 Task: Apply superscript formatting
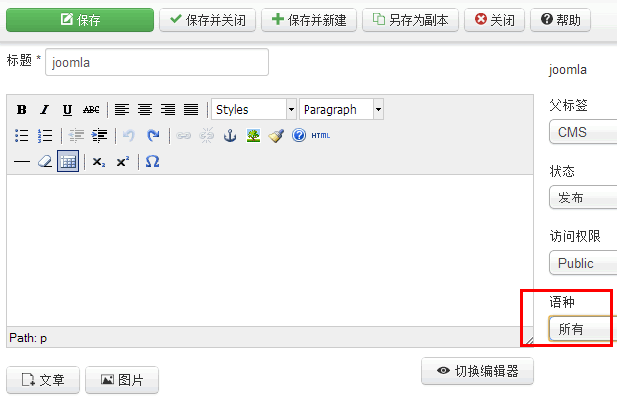tap(123, 161)
